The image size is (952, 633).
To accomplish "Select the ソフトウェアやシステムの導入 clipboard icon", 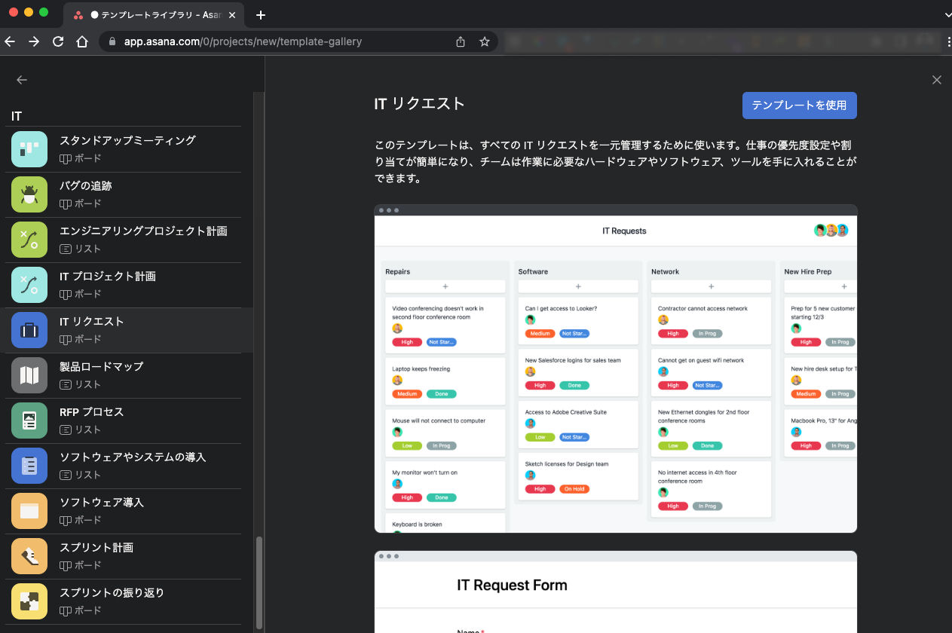I will pyautogui.click(x=29, y=466).
